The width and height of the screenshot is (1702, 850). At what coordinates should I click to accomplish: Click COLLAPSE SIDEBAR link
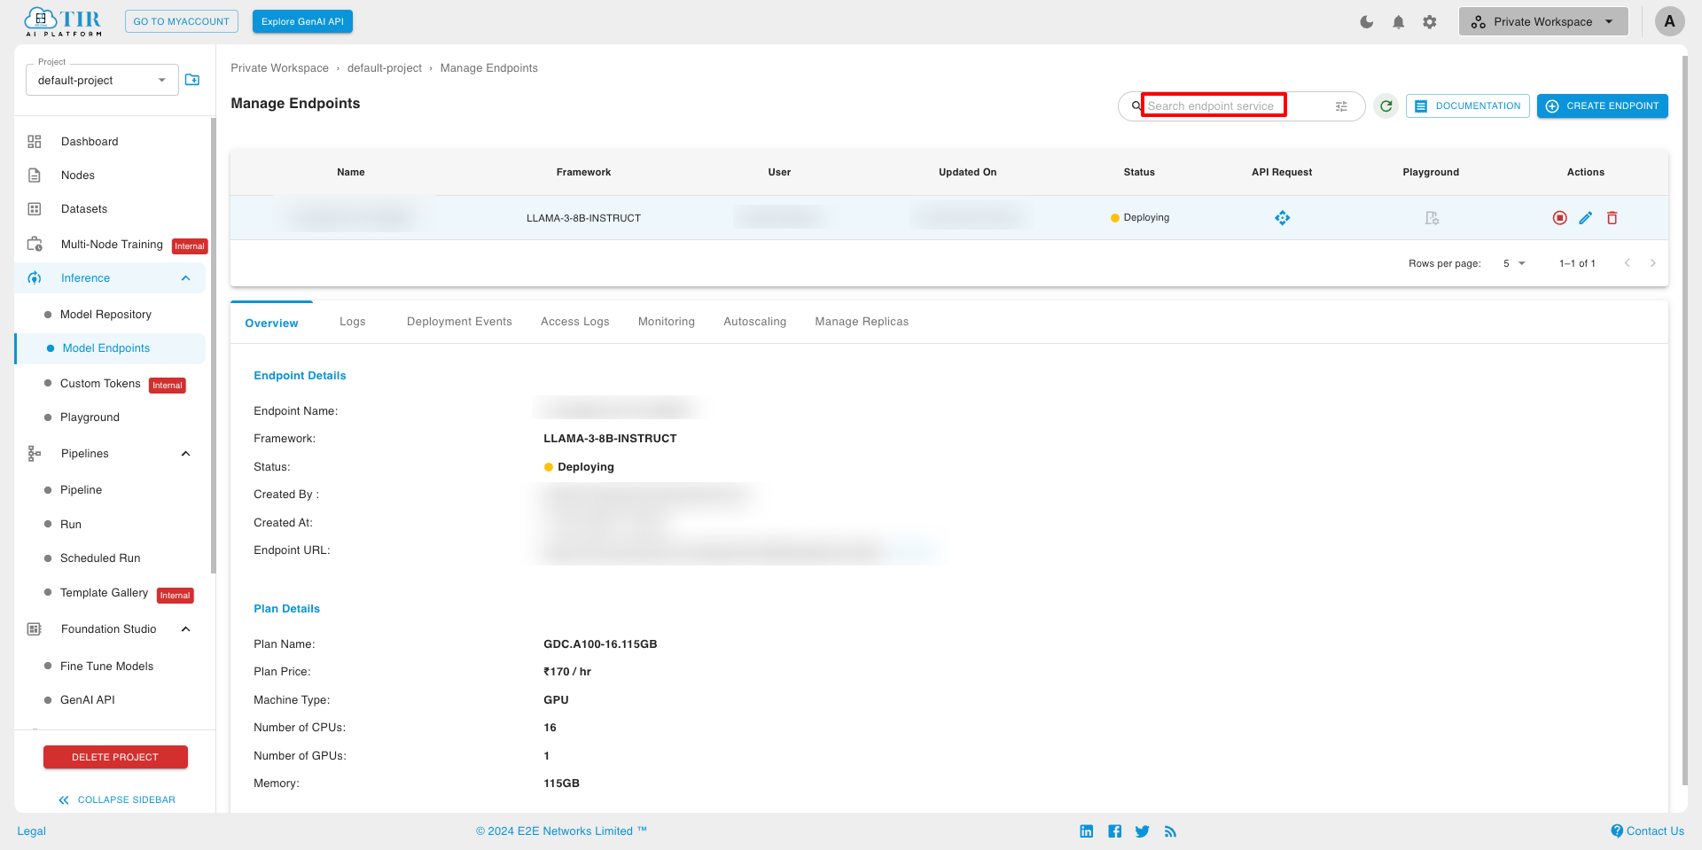116,799
